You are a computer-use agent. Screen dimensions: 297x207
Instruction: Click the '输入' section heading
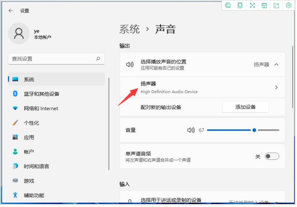click(x=125, y=184)
